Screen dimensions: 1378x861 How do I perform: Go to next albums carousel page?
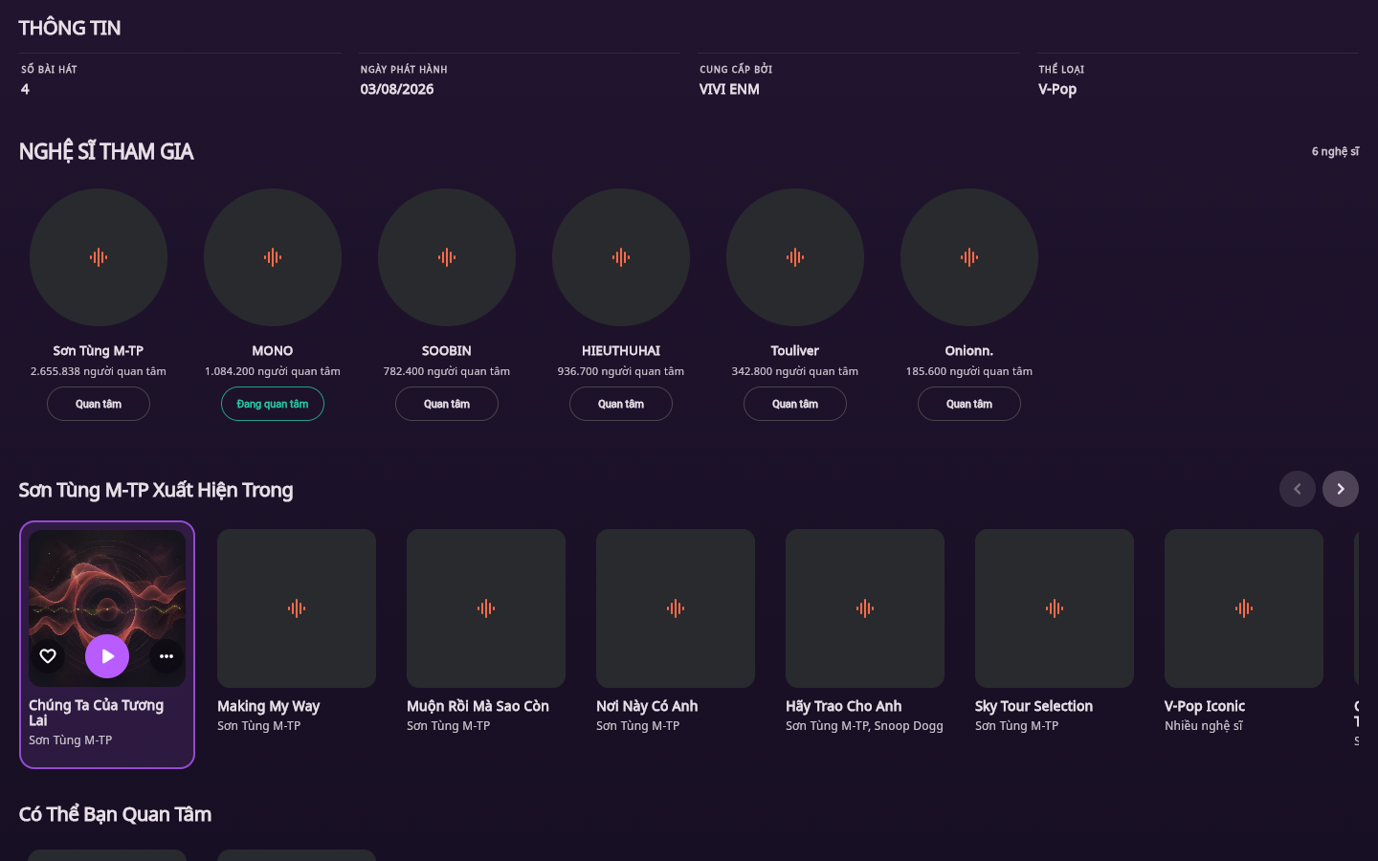pos(1341,489)
